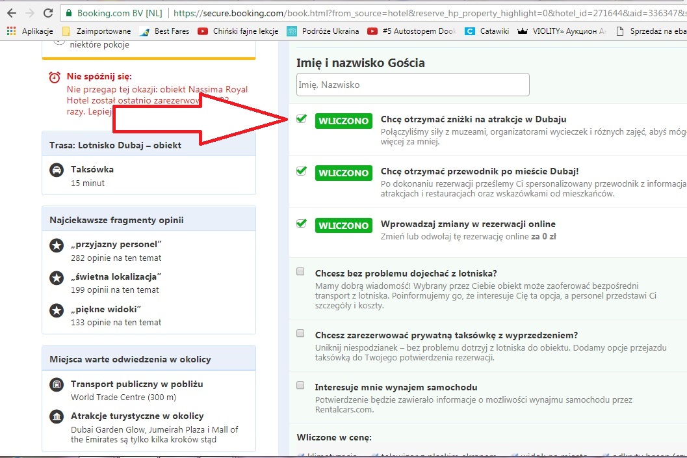Click the star icon next to przyjazny personel

point(57,245)
